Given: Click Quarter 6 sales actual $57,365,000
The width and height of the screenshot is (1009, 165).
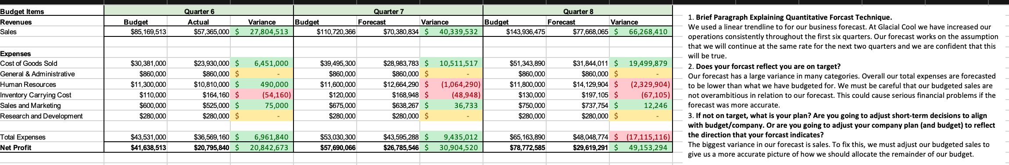Looking at the screenshot, I should point(199,32).
